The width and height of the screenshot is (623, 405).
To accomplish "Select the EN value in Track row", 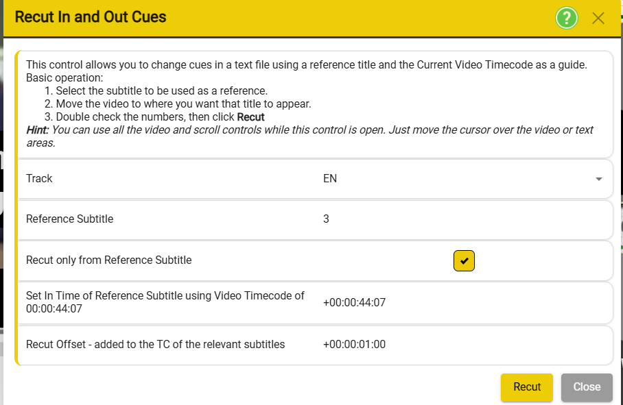I will (x=330, y=178).
